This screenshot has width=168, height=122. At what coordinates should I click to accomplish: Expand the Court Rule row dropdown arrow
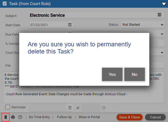click(x=162, y=53)
